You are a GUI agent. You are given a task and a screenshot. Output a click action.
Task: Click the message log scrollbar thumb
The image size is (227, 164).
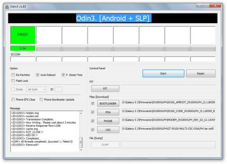click(x=81, y=143)
